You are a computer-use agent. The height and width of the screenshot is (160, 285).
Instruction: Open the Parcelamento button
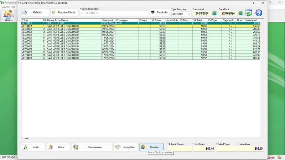coord(92,147)
